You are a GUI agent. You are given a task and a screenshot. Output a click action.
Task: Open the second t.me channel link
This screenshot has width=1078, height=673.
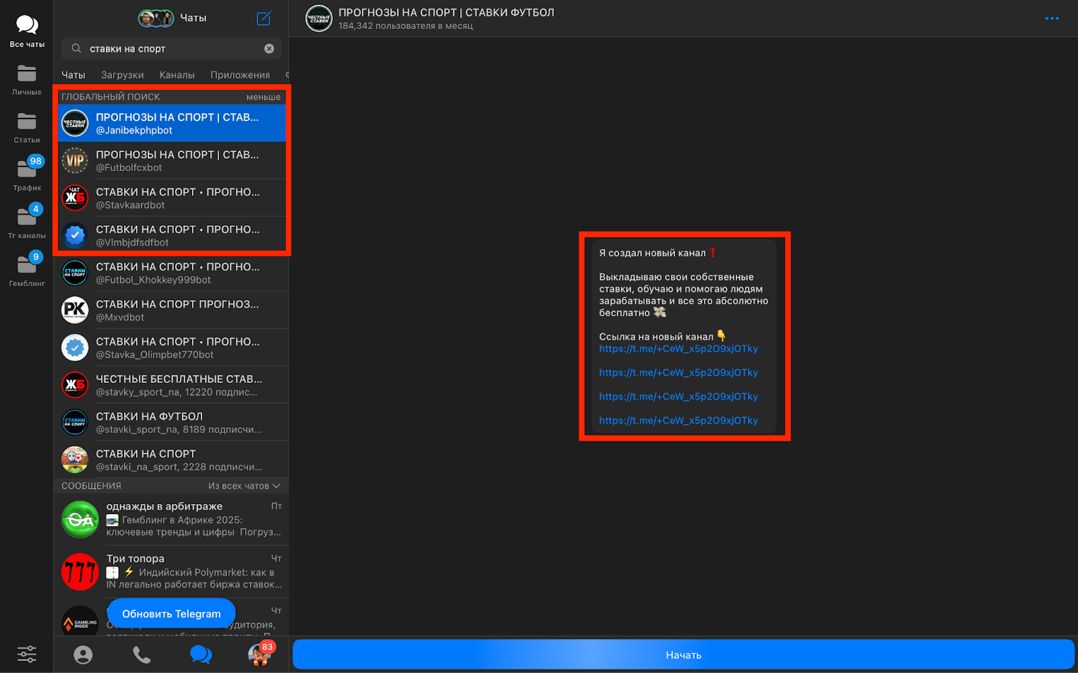click(678, 372)
